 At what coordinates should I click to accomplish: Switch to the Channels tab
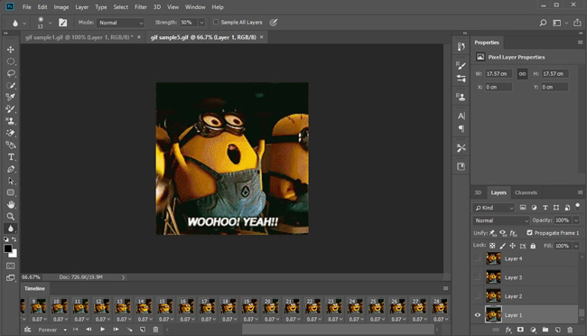526,192
